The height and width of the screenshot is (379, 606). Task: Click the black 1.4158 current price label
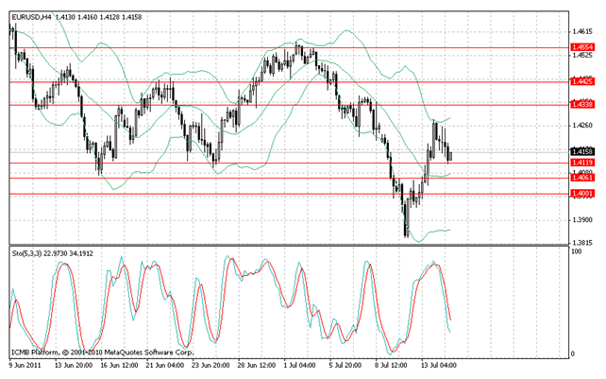(x=582, y=151)
